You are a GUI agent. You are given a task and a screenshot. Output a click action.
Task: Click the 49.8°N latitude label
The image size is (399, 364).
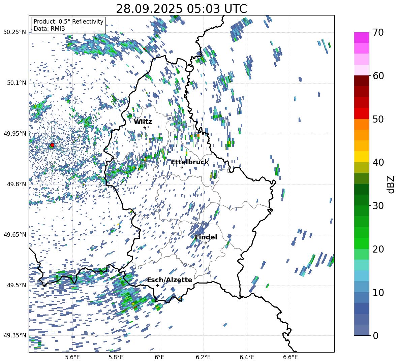16,184
